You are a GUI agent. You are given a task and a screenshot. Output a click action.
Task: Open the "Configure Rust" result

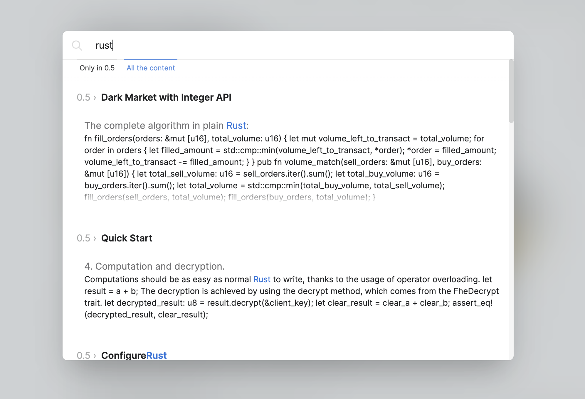134,355
